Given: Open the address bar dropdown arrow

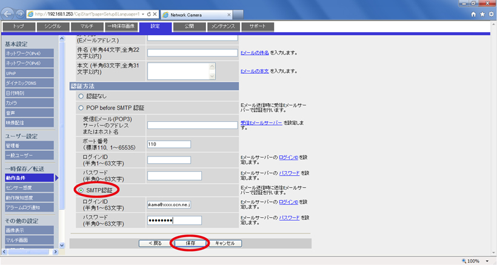Looking at the screenshot, I should [x=143, y=15].
